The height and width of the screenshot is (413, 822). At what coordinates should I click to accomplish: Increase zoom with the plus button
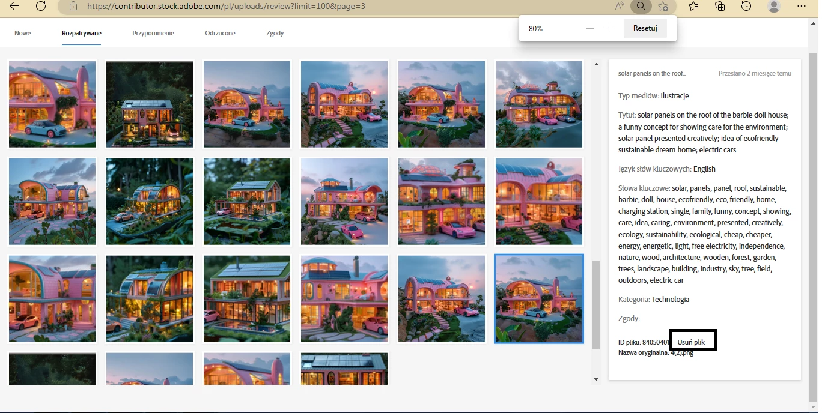609,28
